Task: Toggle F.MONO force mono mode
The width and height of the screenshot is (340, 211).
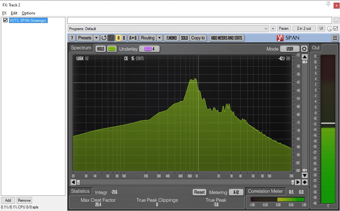Action: 171,38
